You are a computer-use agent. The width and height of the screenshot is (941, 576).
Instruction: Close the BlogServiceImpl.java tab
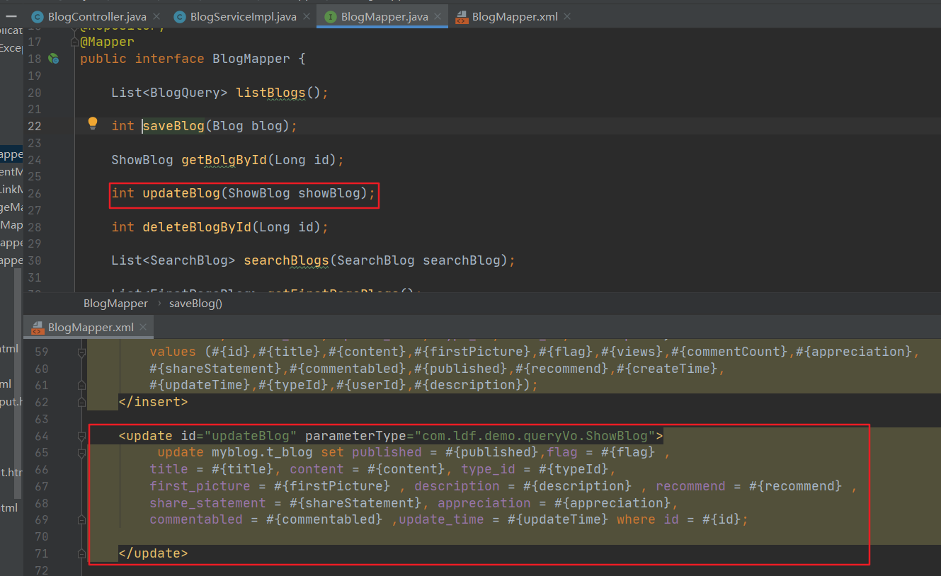coord(305,17)
